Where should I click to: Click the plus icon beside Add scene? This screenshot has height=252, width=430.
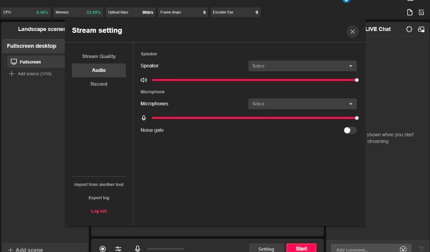coord(10,250)
